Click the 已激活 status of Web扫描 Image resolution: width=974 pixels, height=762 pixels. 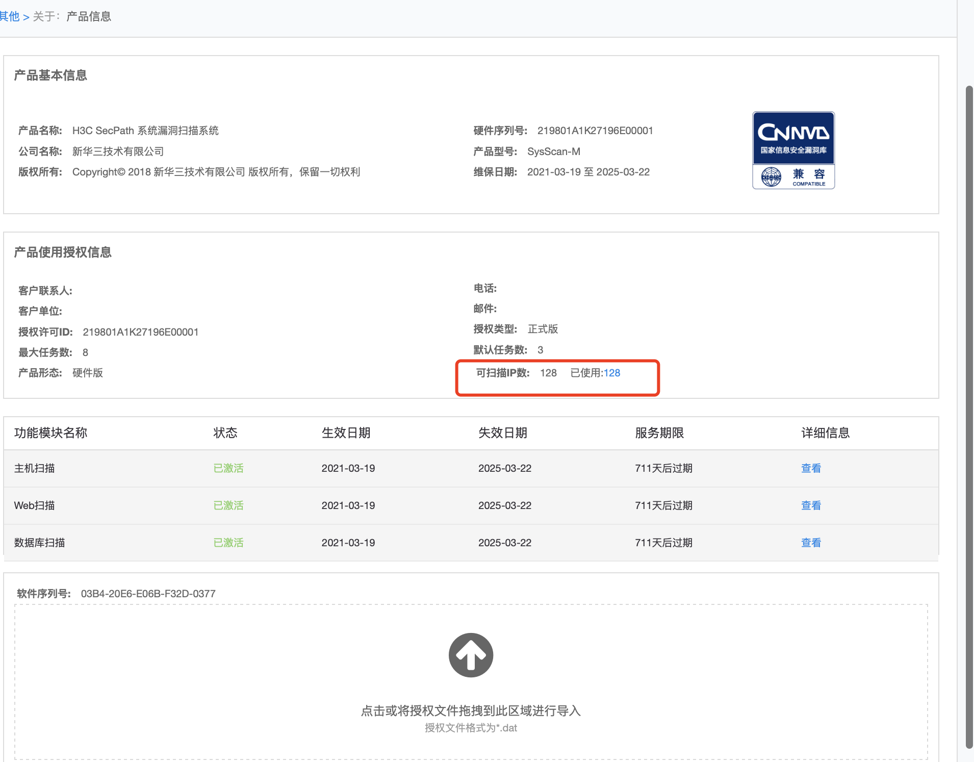point(228,505)
